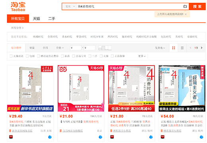
Task: Open Wangwang chat for 78人付款 listing
Action: coord(151,137)
